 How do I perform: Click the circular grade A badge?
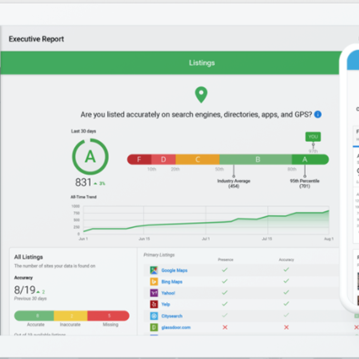coord(90,157)
